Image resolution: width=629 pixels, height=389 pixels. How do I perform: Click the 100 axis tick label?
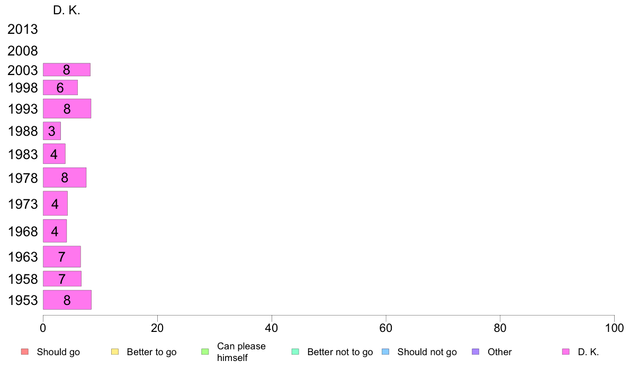coord(614,328)
